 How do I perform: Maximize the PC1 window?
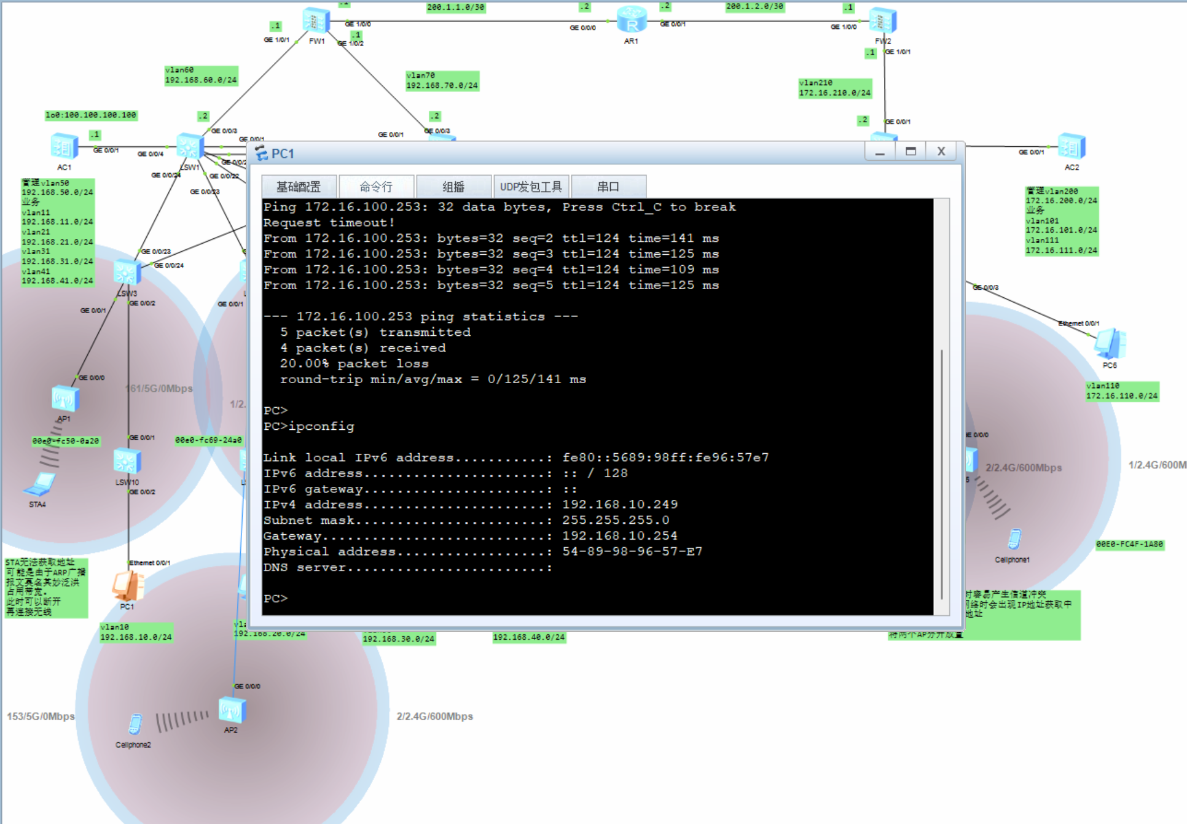click(x=911, y=152)
